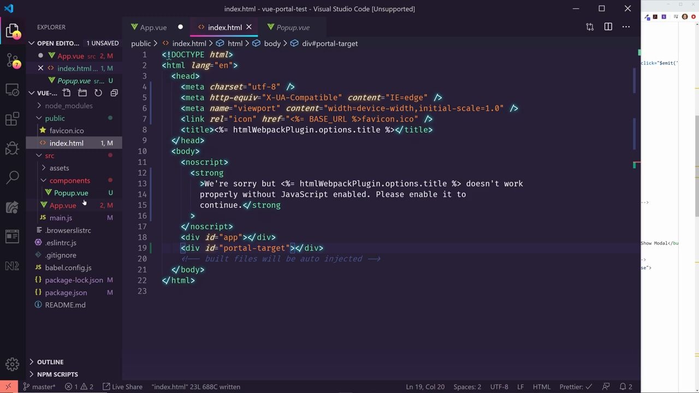Open the Search view
Image resolution: width=699 pixels, height=393 pixels.
[13, 177]
